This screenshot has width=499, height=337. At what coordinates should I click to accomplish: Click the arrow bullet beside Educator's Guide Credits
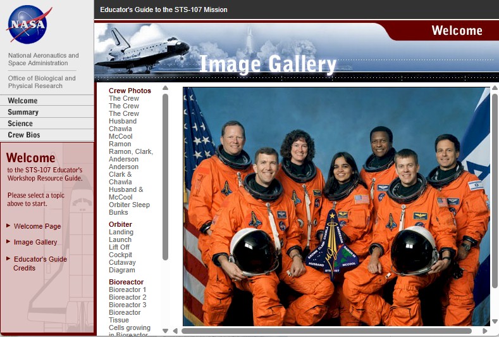pos(8,258)
